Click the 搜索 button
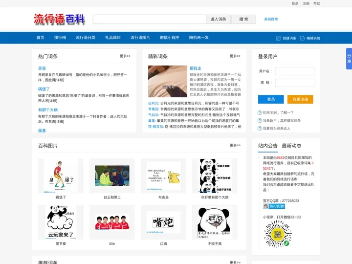Viewport: 352px width, 264px height. pos(244,19)
